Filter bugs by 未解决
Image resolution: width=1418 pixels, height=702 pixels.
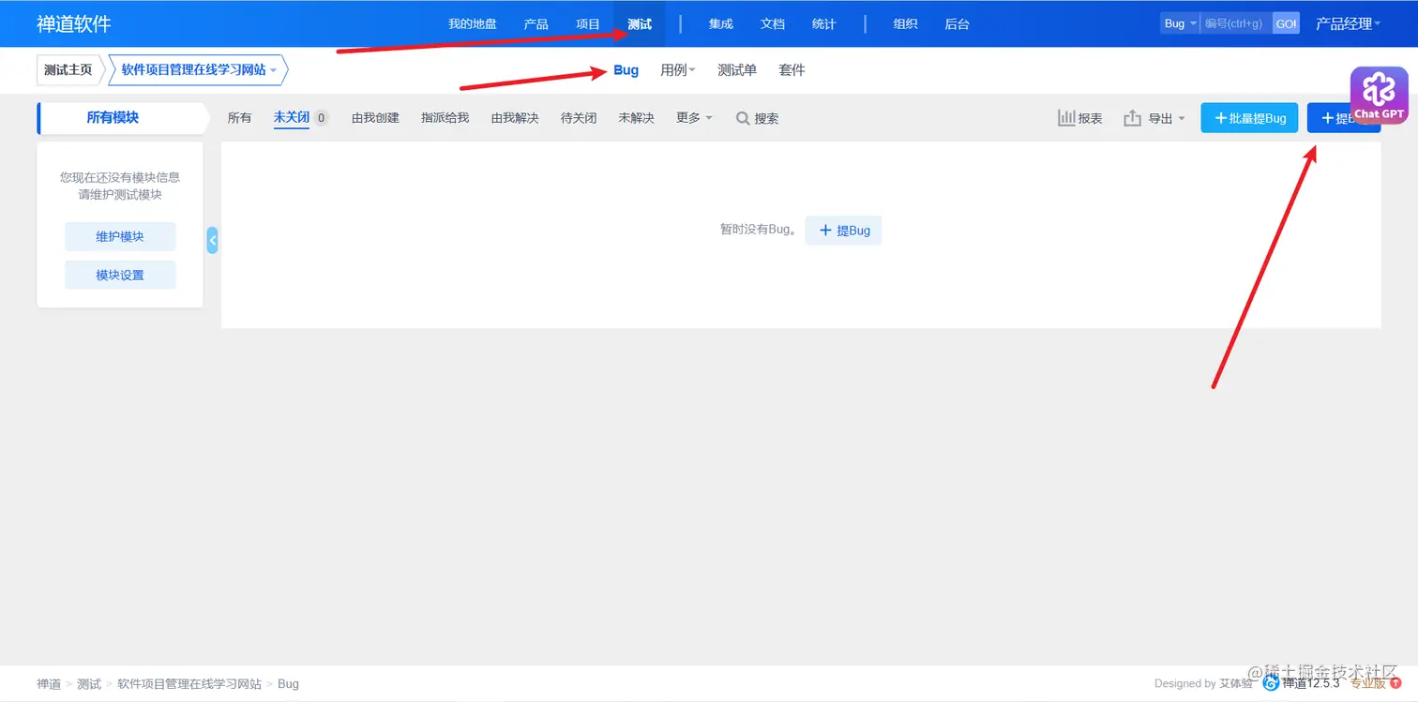tap(636, 118)
